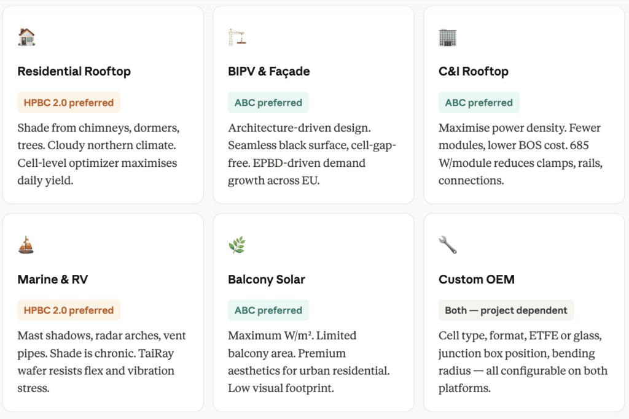
Task: Click the Residential Rooftop heading
Action: pos(74,72)
